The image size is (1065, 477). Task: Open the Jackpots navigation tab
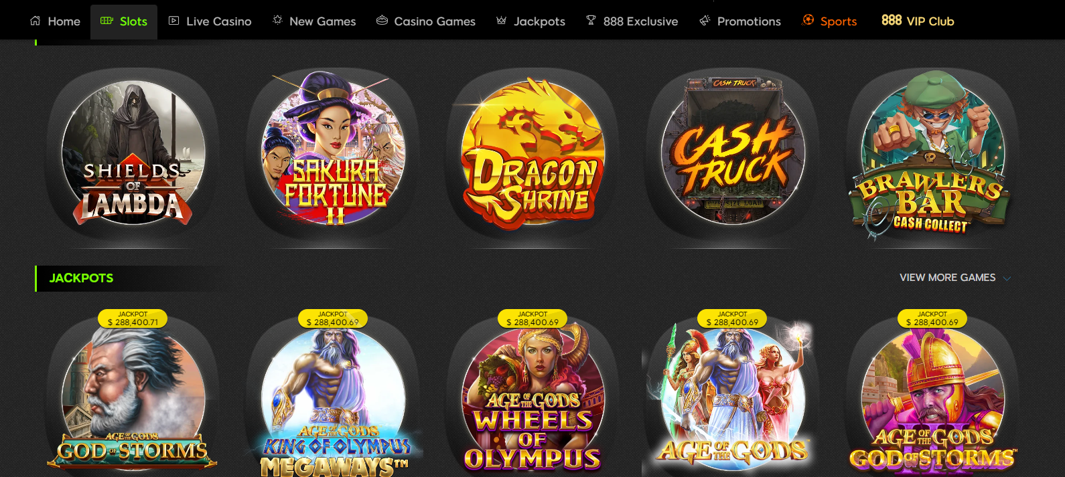coord(530,21)
